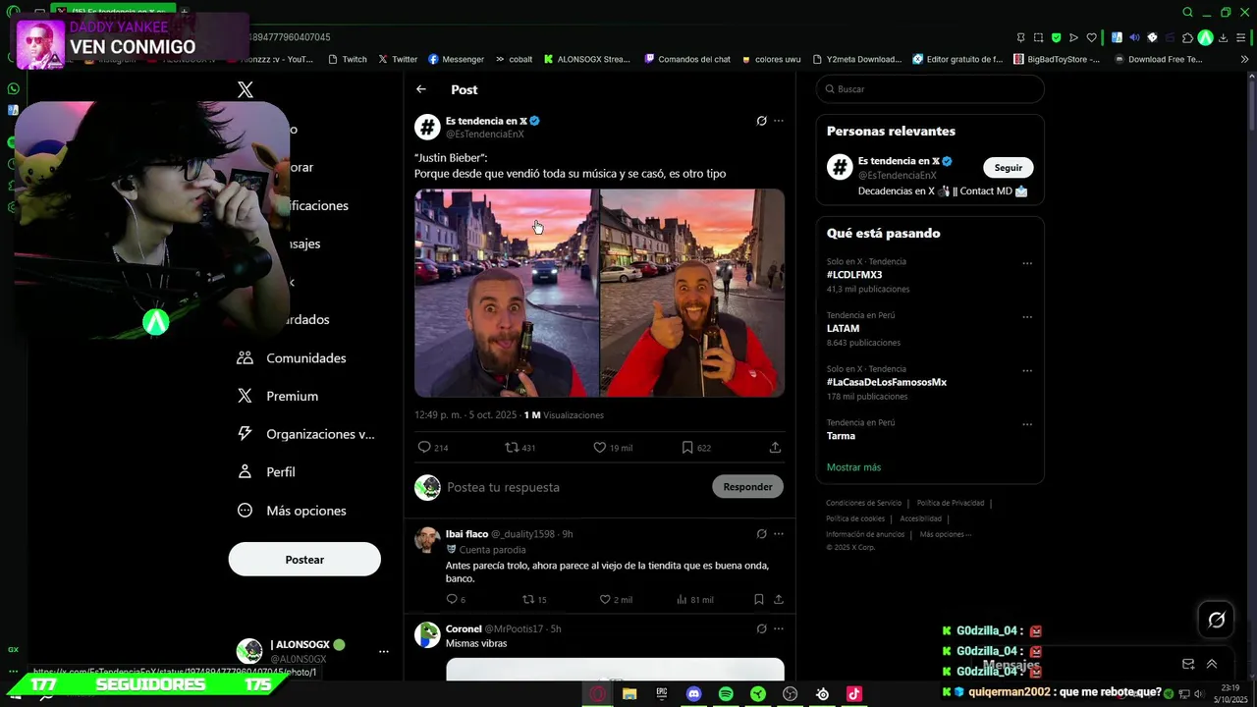Click the browser search icon at top
This screenshot has width=1257, height=707.
click(1188, 13)
